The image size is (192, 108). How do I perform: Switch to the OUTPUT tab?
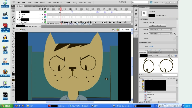point(28,6)
